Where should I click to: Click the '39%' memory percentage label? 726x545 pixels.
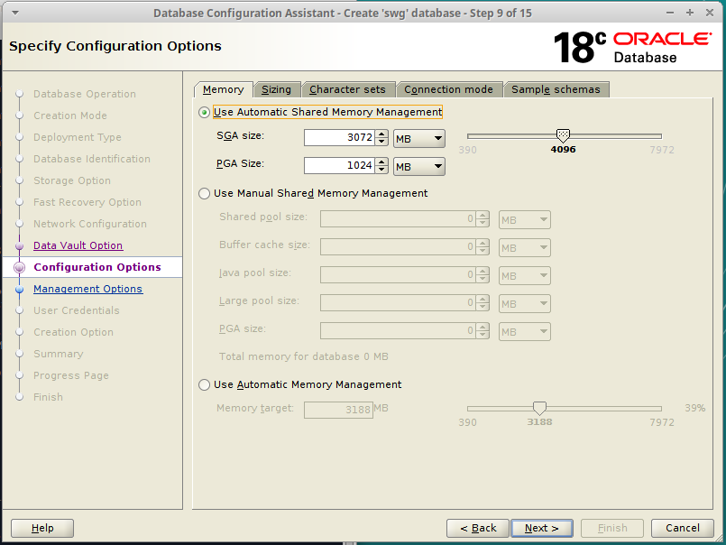point(695,408)
